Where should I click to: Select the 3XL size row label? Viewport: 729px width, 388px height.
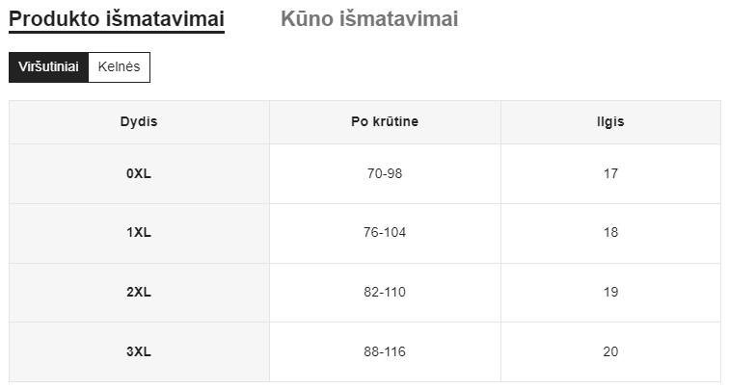pos(139,352)
